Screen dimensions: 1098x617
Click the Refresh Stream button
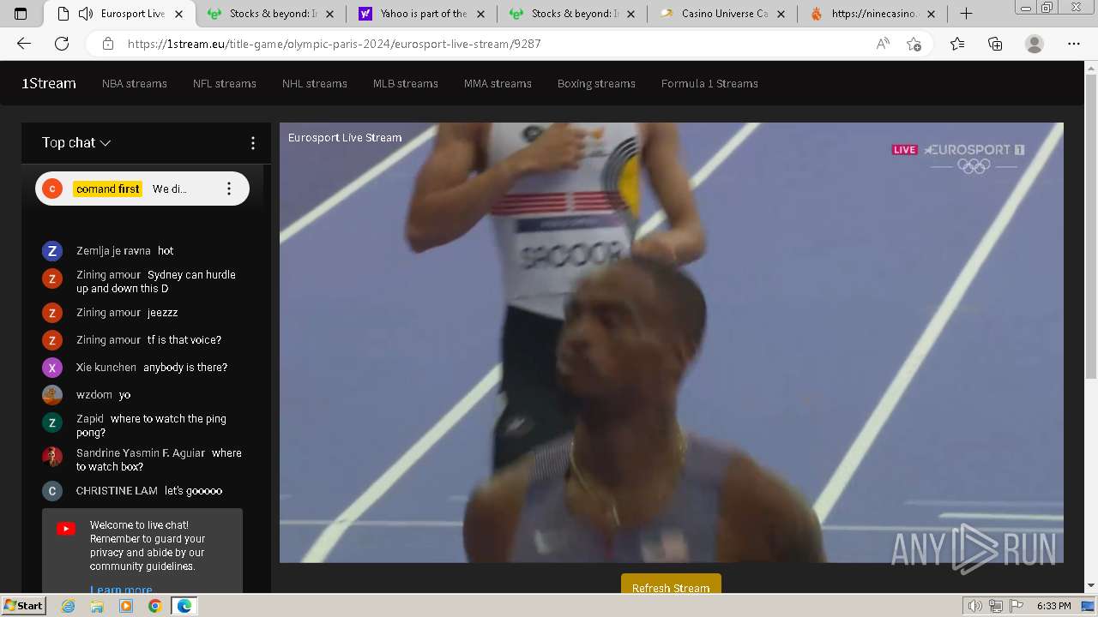coord(671,584)
